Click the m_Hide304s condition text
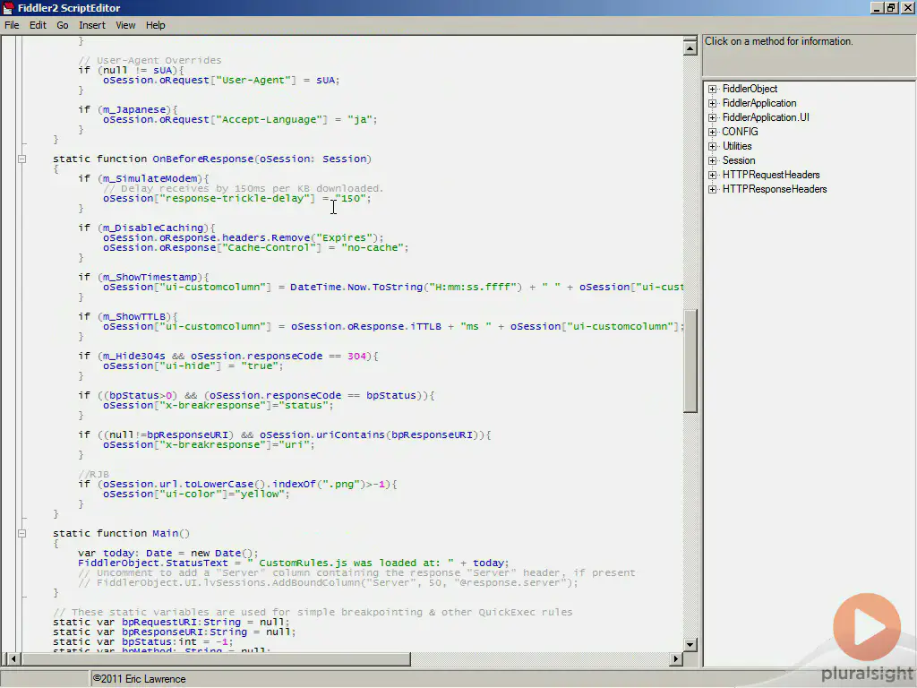Viewport: 917px width, 688px height. tap(134, 356)
